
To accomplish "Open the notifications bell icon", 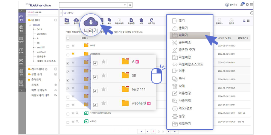I will point(242,4).
